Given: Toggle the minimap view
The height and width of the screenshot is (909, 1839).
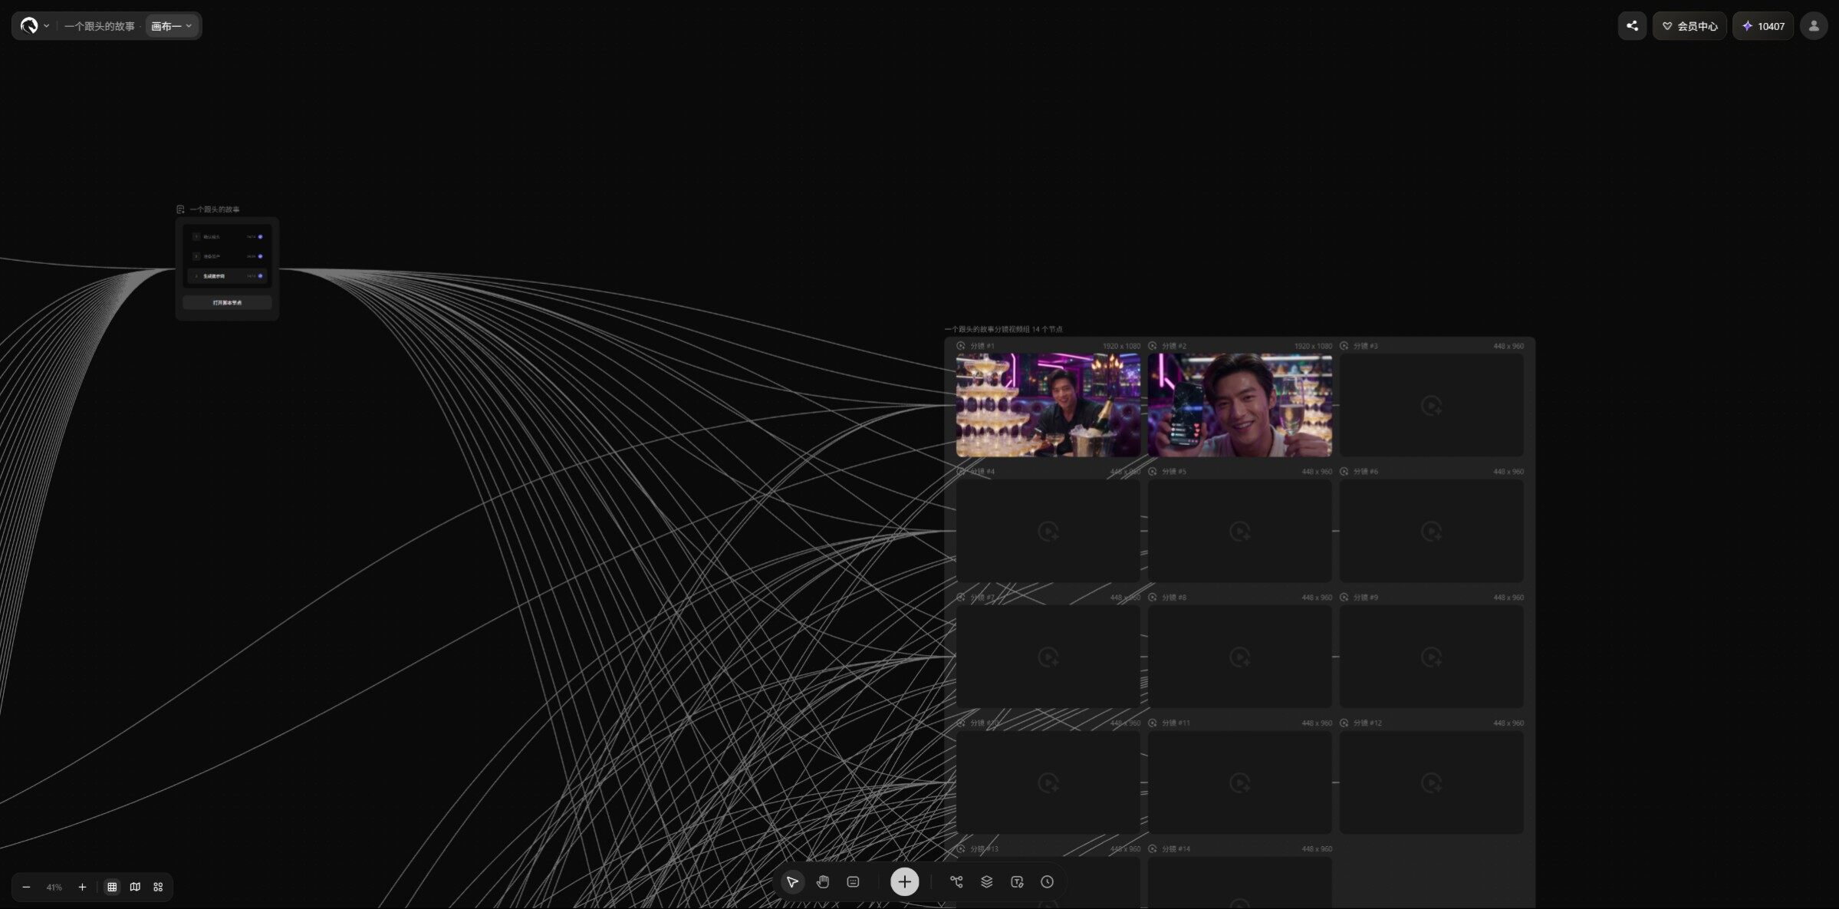Looking at the screenshot, I should point(135,887).
